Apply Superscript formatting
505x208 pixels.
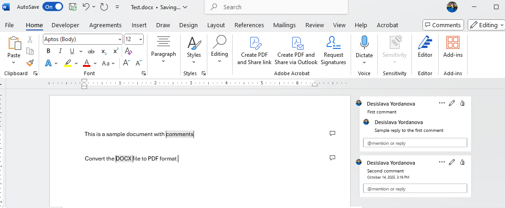116,51
